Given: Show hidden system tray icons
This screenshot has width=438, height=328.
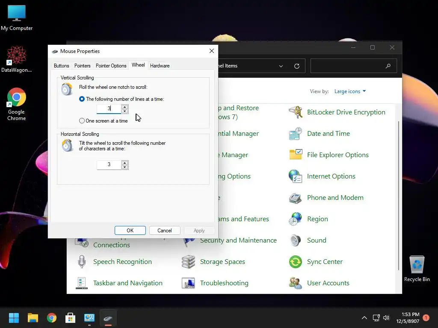Looking at the screenshot, I should (364, 318).
